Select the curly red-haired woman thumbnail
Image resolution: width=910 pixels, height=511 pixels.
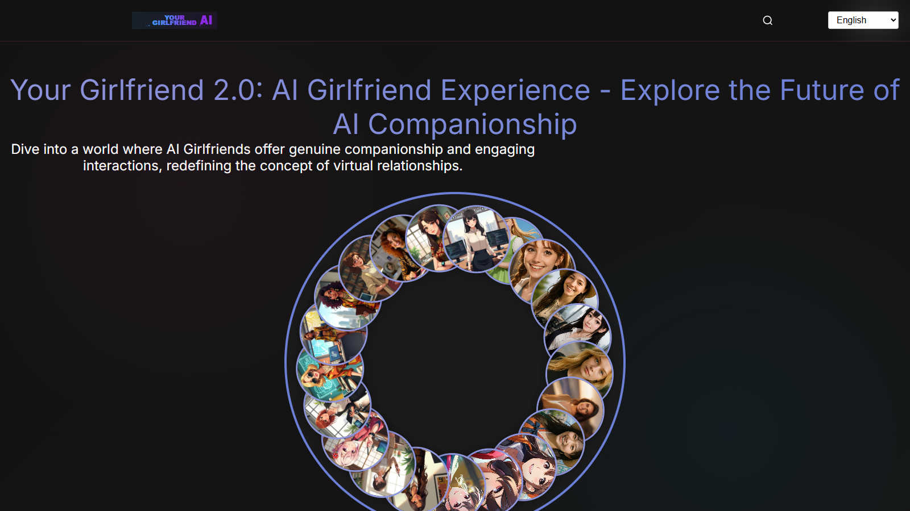[403, 248]
